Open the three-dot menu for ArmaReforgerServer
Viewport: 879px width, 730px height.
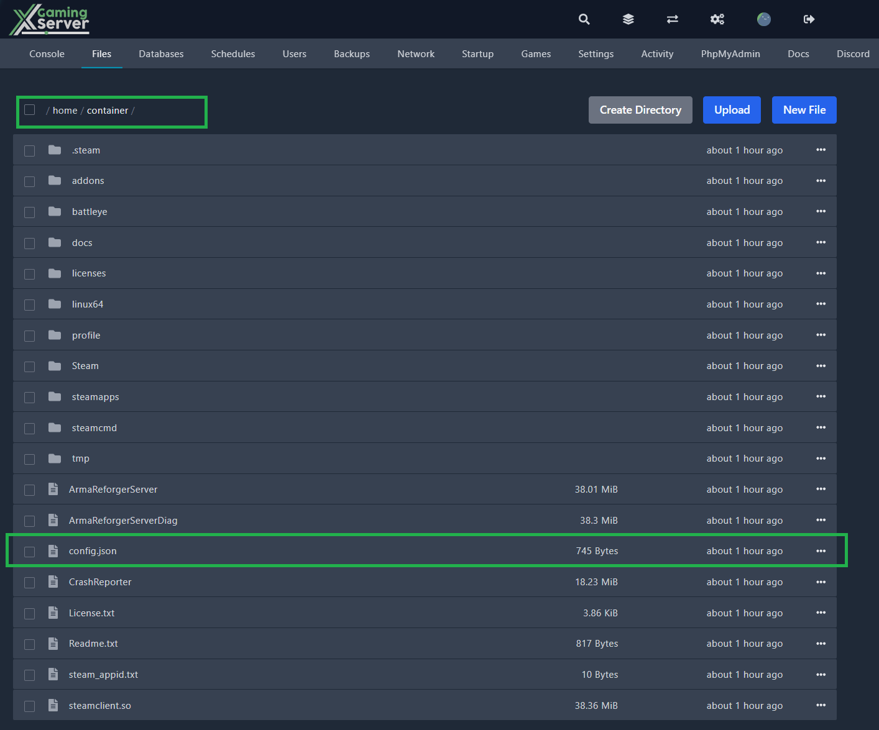click(x=821, y=490)
